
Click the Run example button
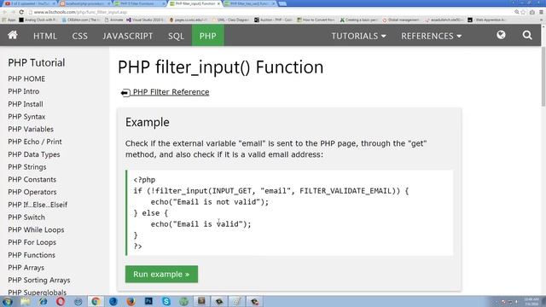point(161,275)
